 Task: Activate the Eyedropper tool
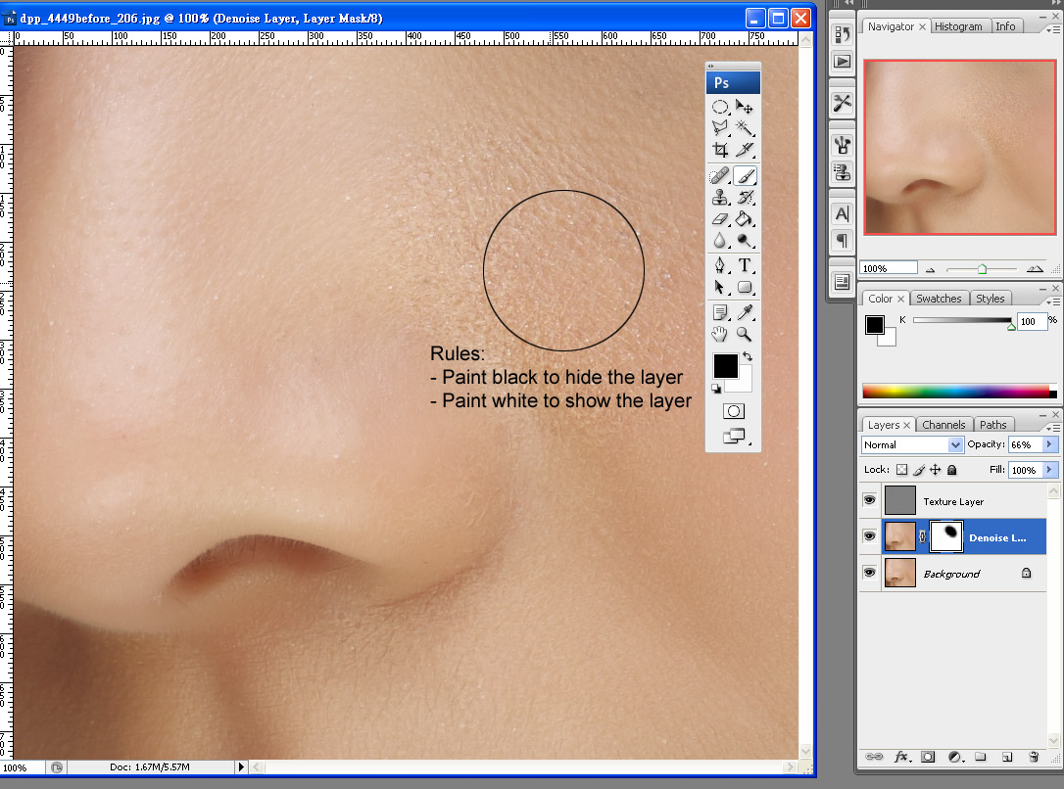click(746, 312)
